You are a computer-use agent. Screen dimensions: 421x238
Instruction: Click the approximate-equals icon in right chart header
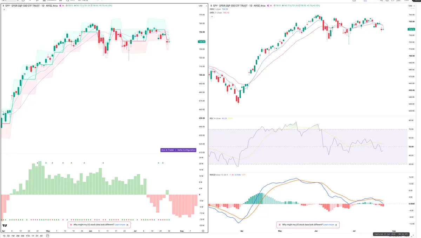pos(271,6)
